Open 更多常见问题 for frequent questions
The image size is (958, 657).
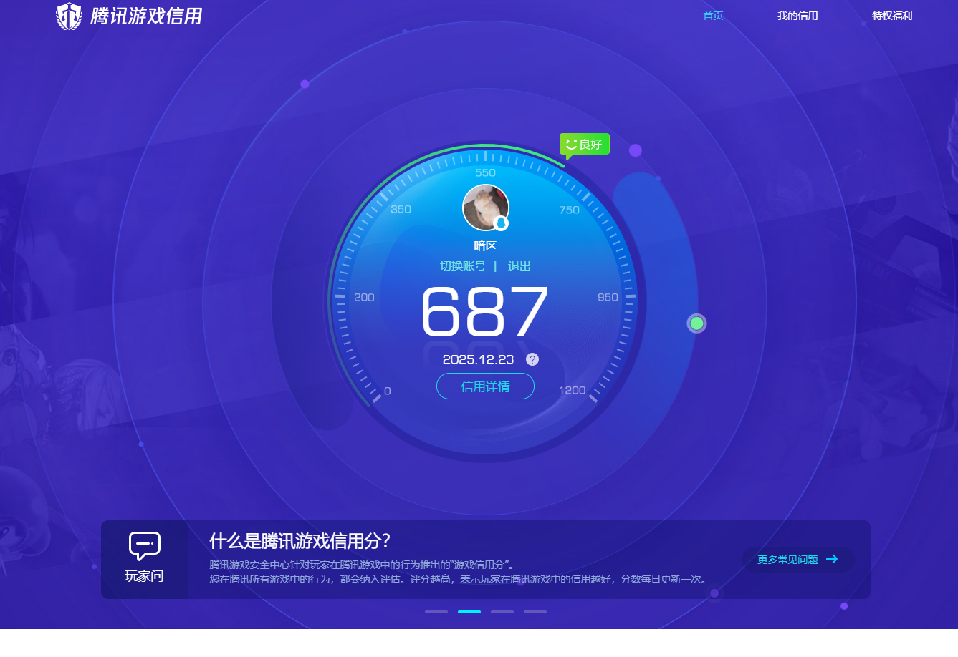pyautogui.click(x=787, y=560)
